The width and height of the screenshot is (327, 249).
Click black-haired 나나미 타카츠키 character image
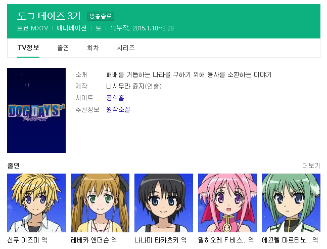164,203
